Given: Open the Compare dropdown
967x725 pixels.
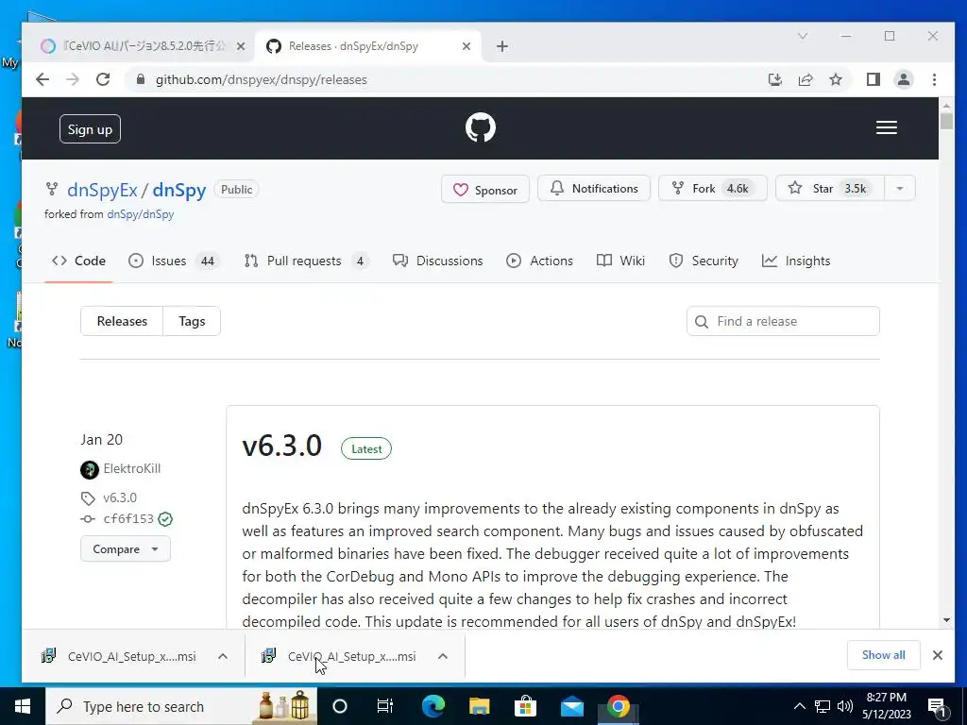Looking at the screenshot, I should click(x=126, y=549).
